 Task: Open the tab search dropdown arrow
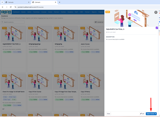pos(2,2)
